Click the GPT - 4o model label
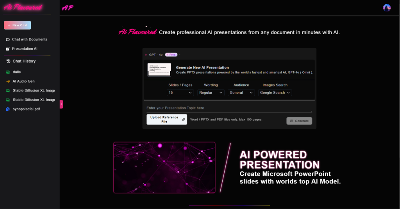 coord(155,54)
